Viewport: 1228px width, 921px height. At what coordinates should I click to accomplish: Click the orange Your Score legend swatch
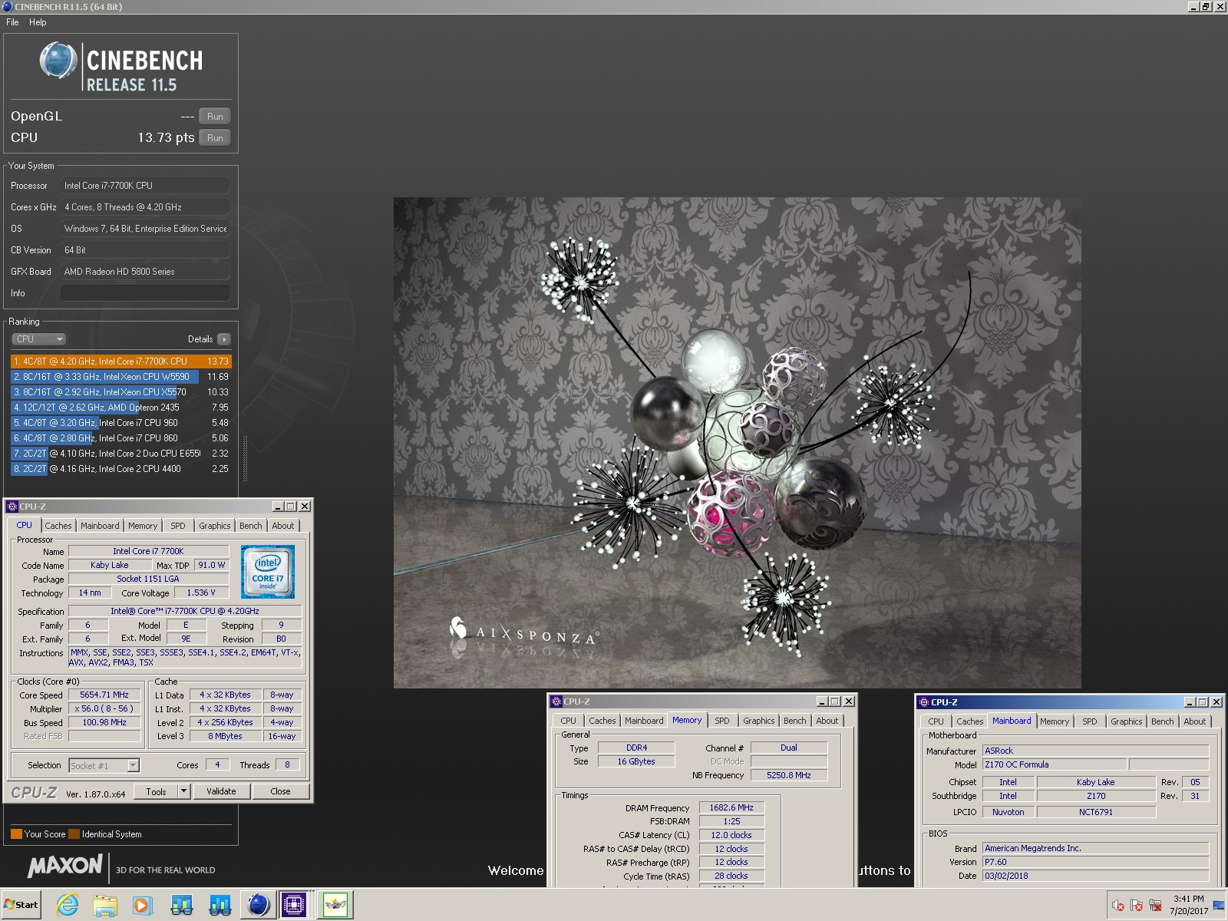pyautogui.click(x=16, y=834)
